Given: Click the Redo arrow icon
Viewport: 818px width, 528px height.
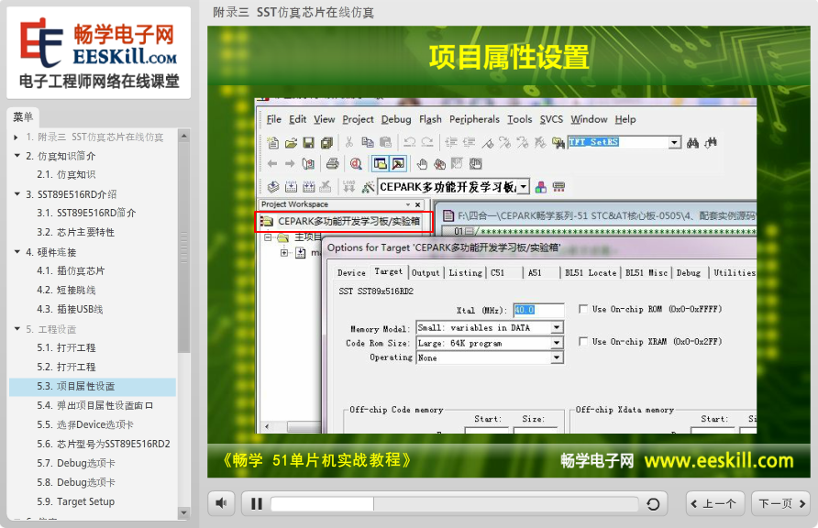Looking at the screenshot, I should point(427,142).
